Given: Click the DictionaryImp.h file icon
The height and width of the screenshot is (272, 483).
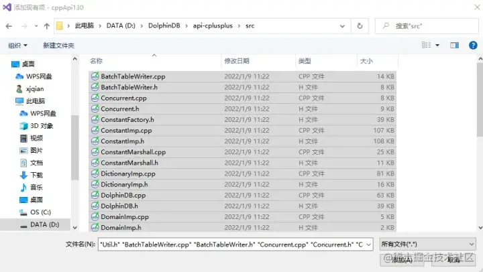Looking at the screenshot, I should 95,184.
